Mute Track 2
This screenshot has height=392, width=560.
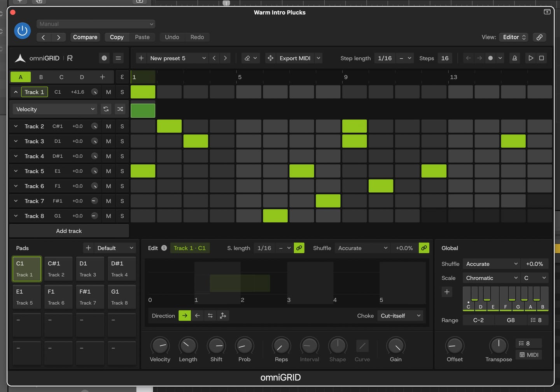tap(108, 126)
